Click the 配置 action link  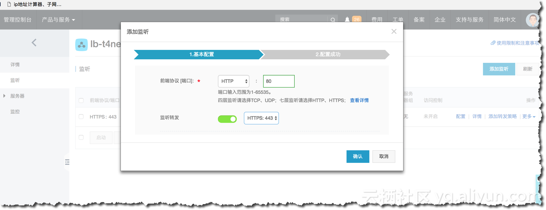click(x=461, y=117)
